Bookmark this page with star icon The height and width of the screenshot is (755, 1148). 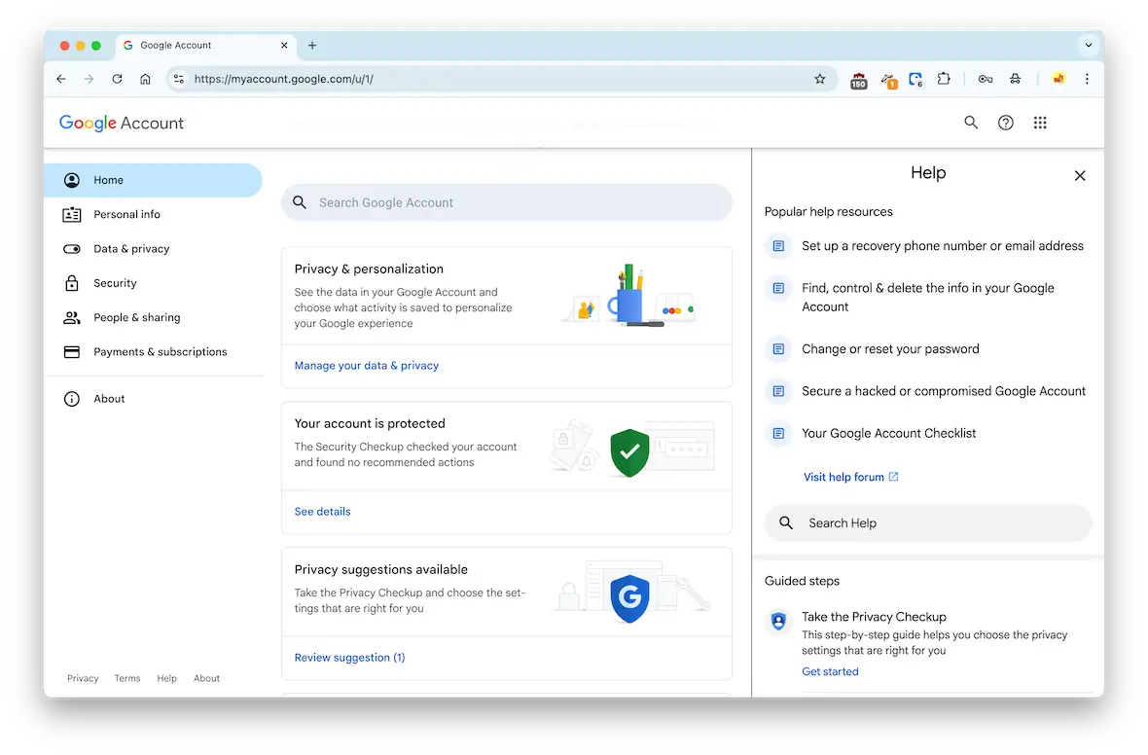coord(820,79)
